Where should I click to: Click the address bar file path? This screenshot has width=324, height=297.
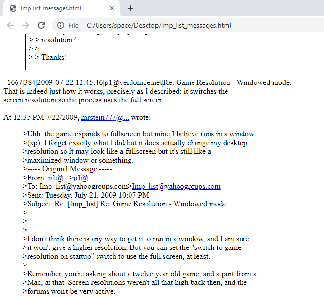pyautogui.click(x=159, y=25)
